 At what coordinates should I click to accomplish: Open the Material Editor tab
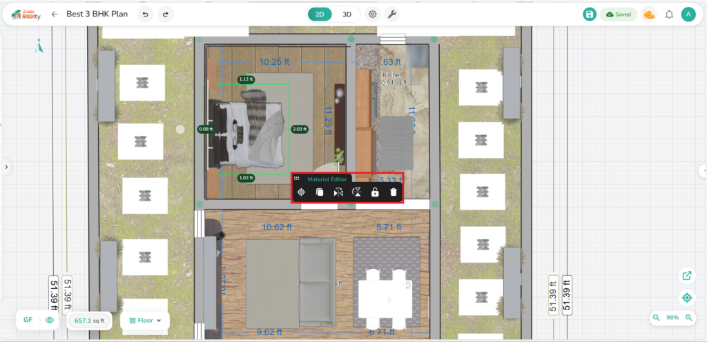327,179
